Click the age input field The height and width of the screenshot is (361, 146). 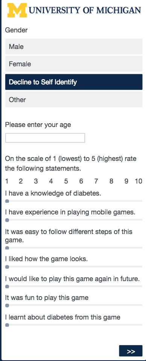(x=45, y=138)
